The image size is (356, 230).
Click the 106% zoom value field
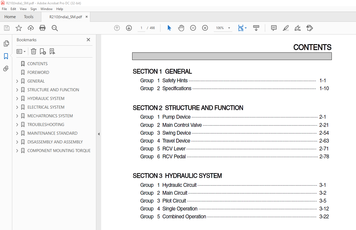[x=220, y=28]
